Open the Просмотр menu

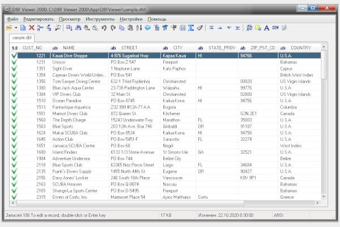coord(70,19)
